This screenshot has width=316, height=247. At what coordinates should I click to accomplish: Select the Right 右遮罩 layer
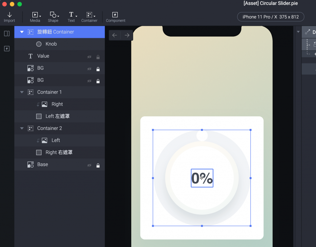(60, 152)
